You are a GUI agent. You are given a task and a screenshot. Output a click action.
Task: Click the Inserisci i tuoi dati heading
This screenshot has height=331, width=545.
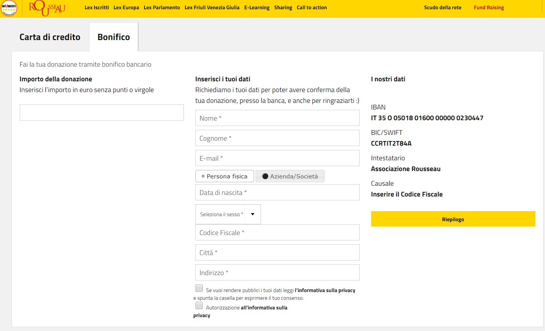point(223,79)
